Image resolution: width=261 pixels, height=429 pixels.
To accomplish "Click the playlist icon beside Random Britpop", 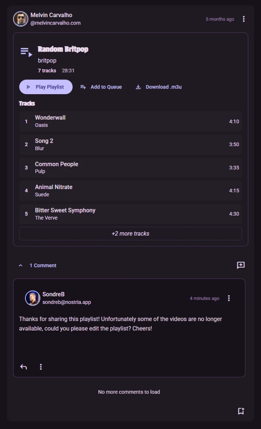I will [26, 52].
